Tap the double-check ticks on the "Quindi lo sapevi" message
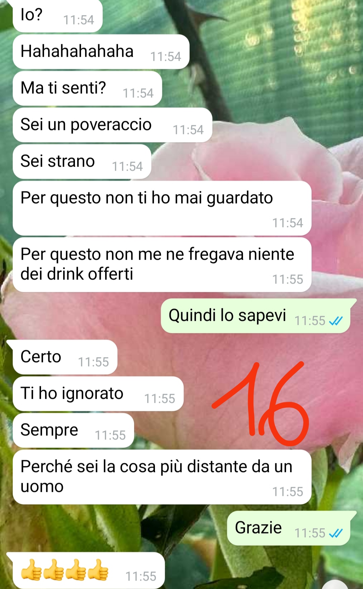The height and width of the screenshot is (589, 363). 336,321
